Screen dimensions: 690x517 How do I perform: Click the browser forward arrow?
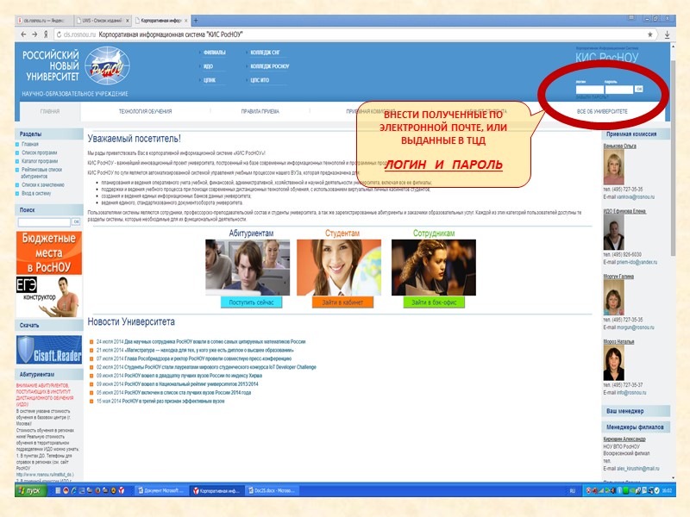pos(34,34)
